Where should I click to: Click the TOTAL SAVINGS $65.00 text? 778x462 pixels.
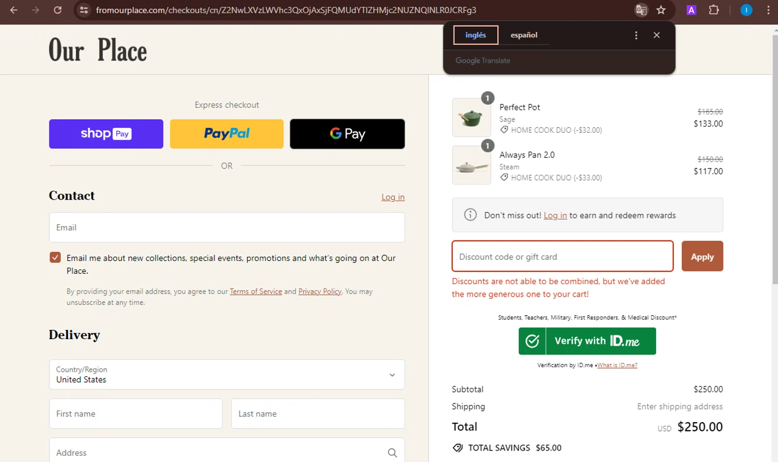515,448
